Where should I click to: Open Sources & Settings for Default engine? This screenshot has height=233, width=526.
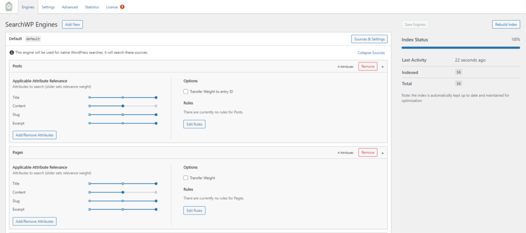369,39
